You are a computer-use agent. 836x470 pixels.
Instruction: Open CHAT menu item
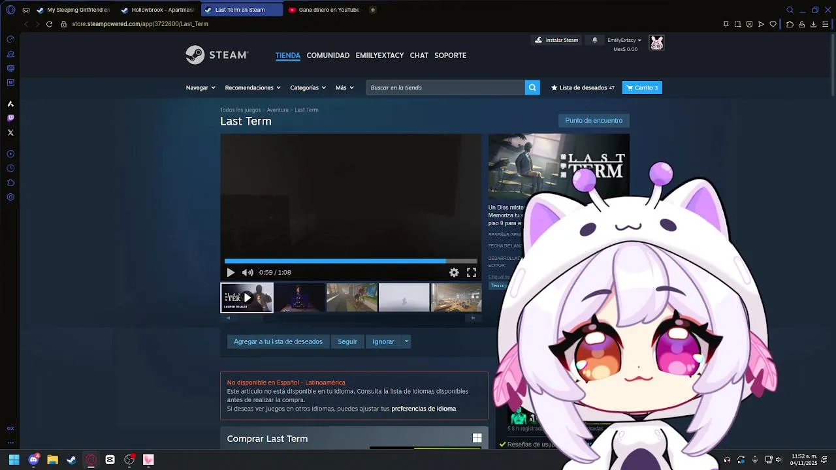click(419, 55)
